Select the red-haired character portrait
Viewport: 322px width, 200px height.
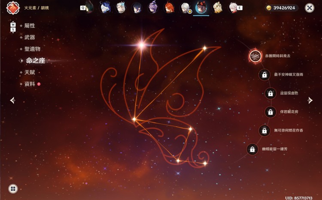[169, 8]
